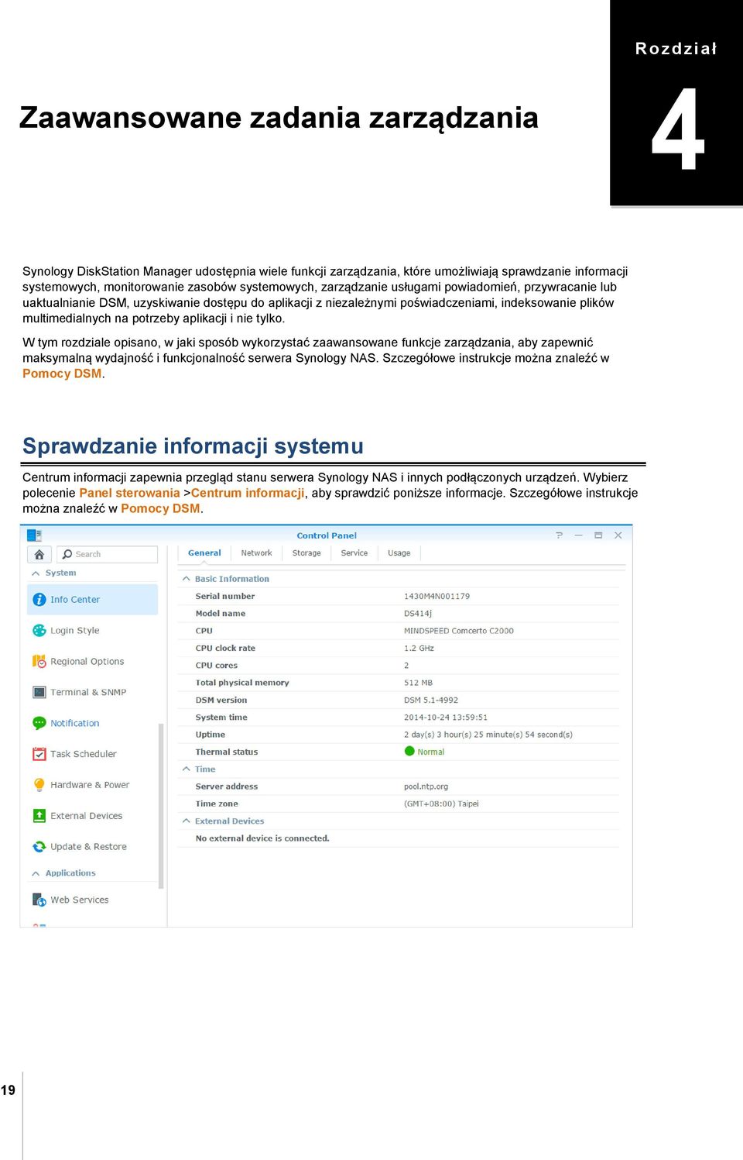Click the Pomocy DSM link in intro paragraph
Screen dimensions: 743x1160
[x=62, y=373]
